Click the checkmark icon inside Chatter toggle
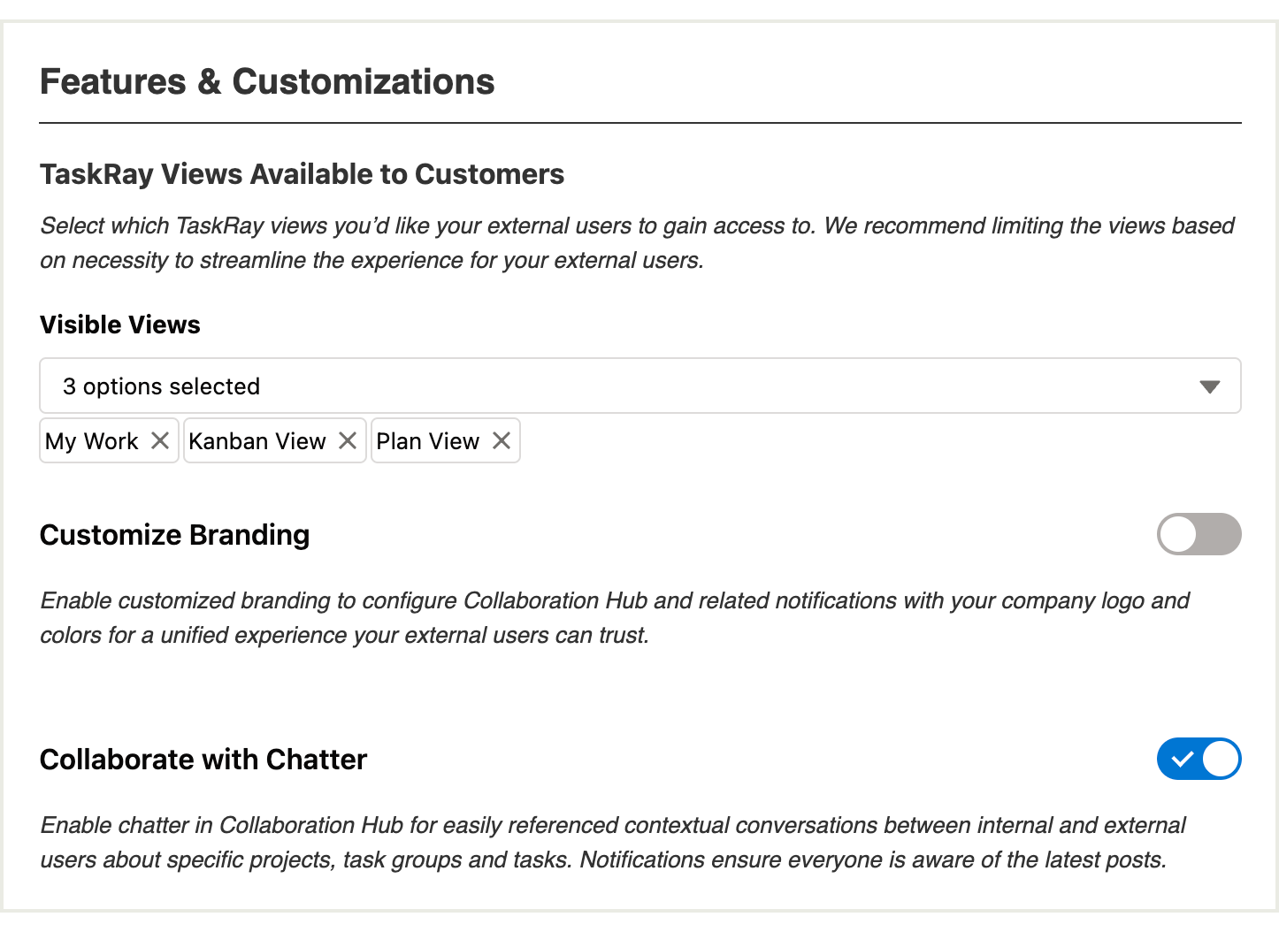The image size is (1279, 932). point(1182,759)
